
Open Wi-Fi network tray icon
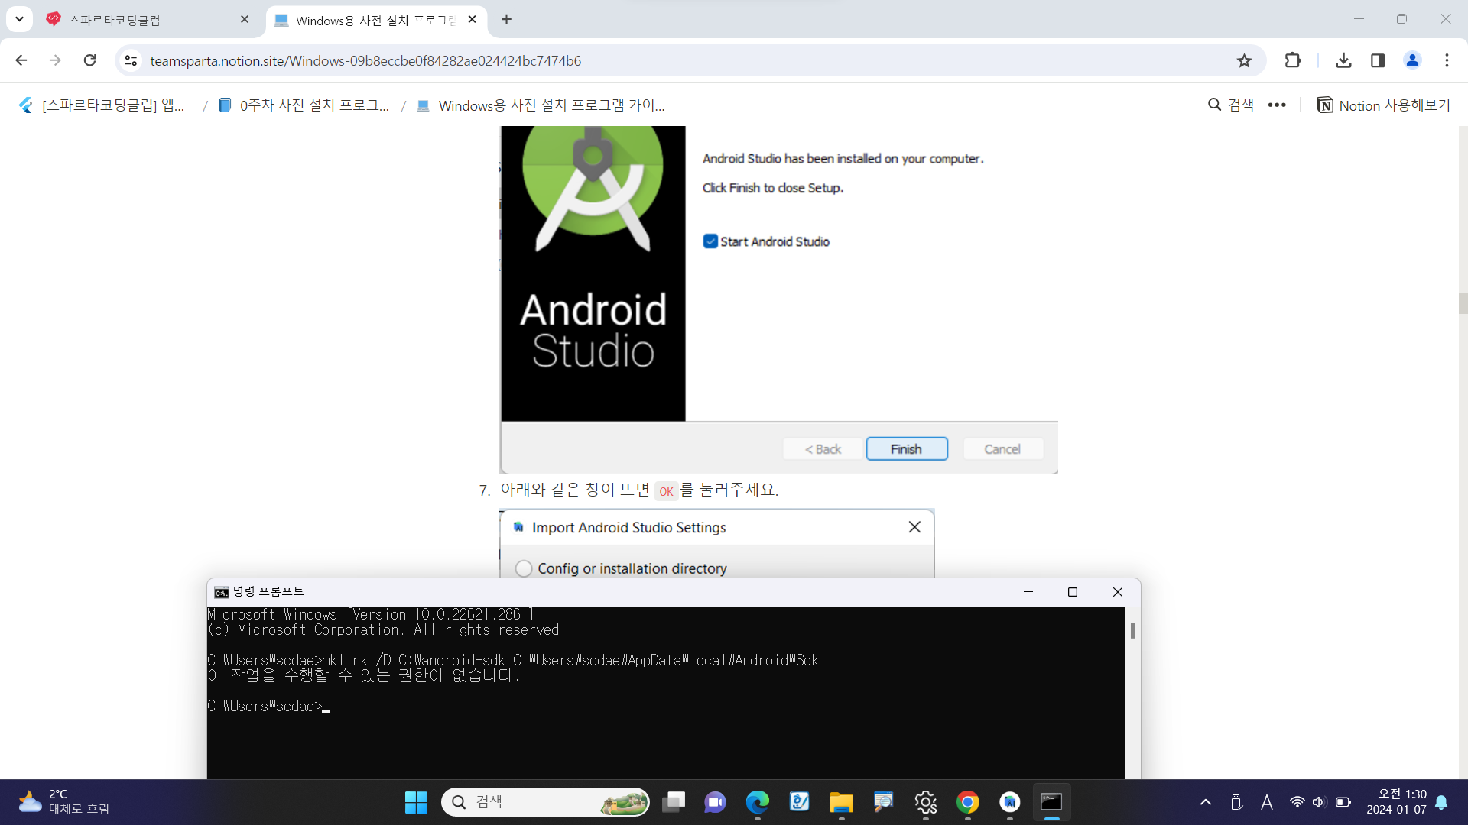tap(1297, 802)
